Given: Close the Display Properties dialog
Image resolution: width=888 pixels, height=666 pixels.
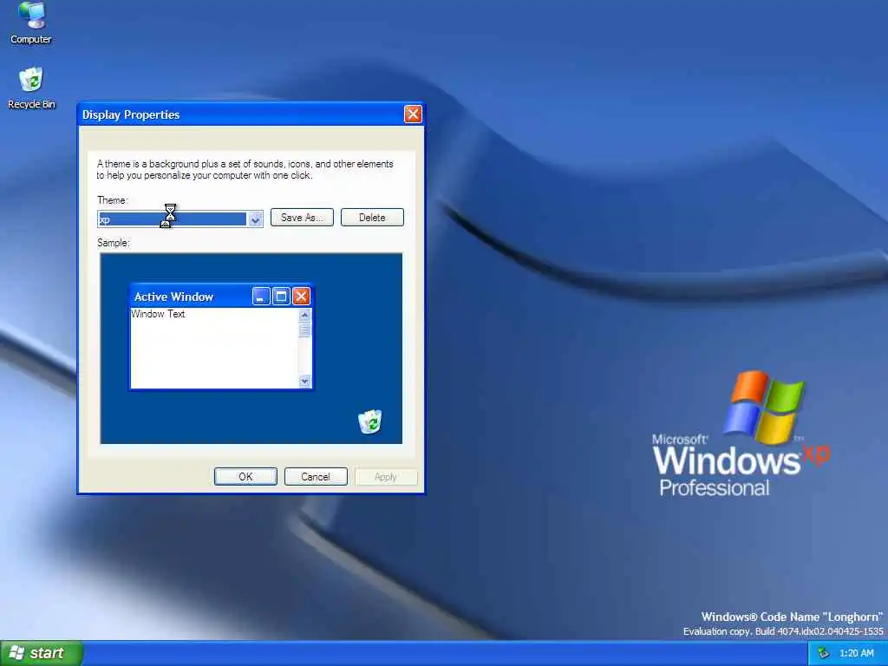Looking at the screenshot, I should pos(413,114).
